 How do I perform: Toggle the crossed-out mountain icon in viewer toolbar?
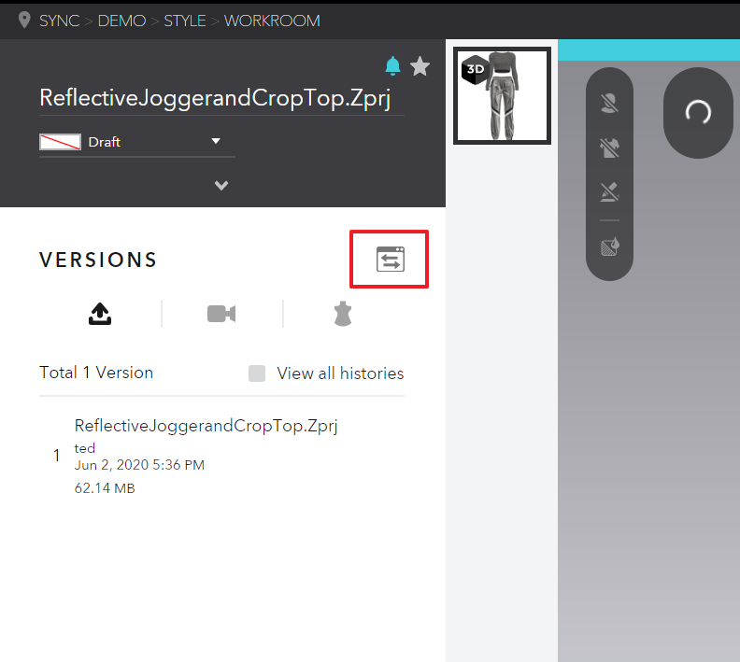coord(609,192)
